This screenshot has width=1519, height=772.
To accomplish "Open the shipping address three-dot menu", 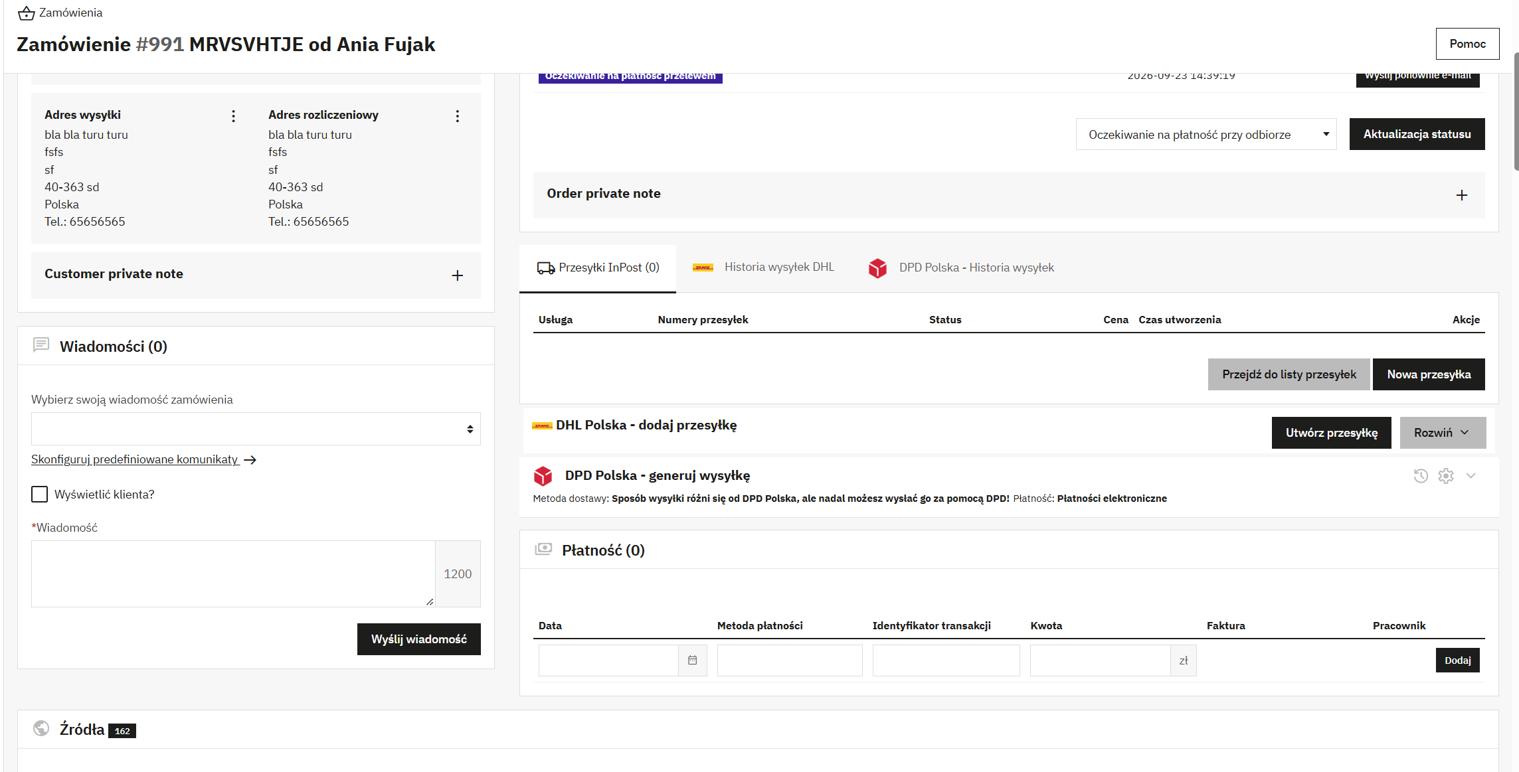I will [233, 116].
